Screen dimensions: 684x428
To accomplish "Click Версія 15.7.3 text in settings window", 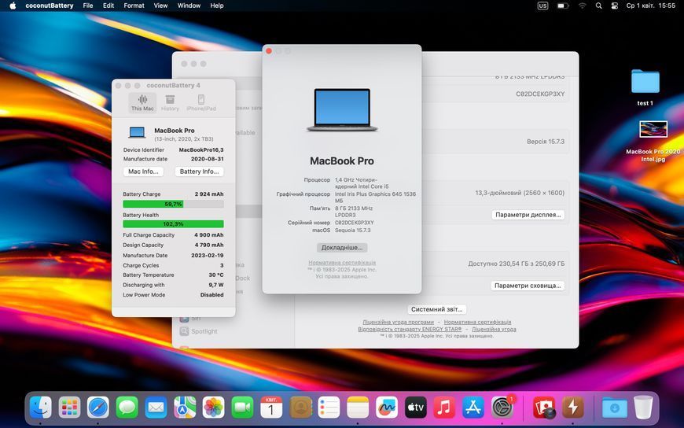I will click(546, 142).
